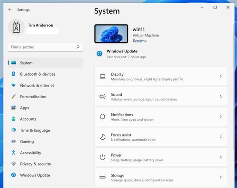237x188 pixels.
Task: Click the Sound speaker icon
Action: click(x=102, y=97)
